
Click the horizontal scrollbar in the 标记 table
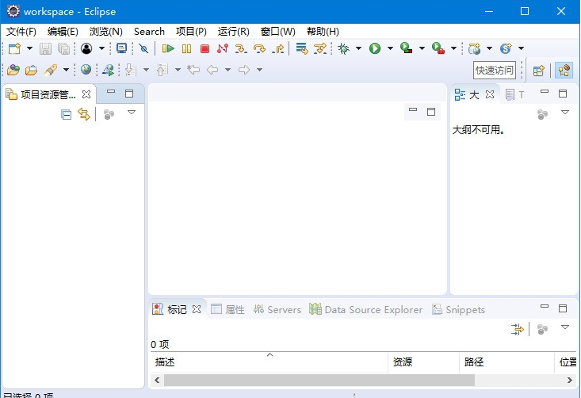(x=317, y=381)
